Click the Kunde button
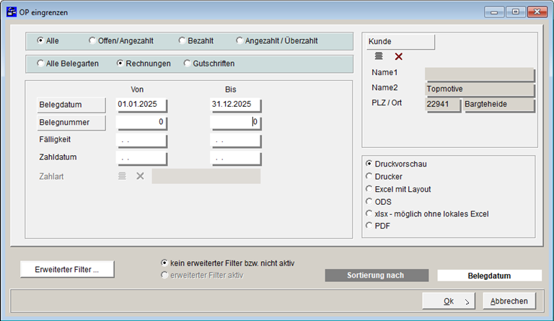Image resolution: width=554 pixels, height=321 pixels. [400, 42]
